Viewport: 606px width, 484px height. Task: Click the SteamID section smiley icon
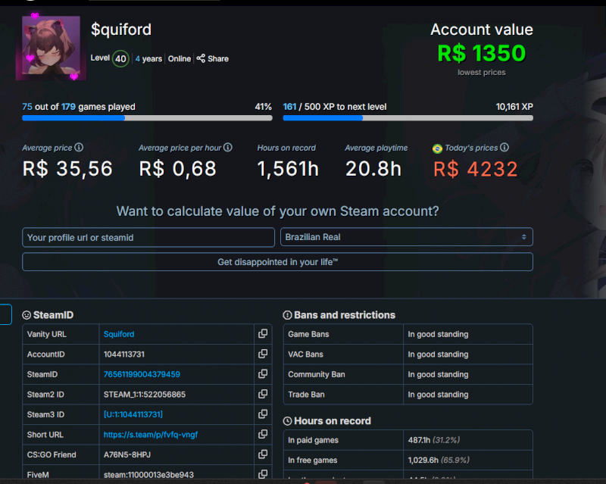tap(27, 315)
